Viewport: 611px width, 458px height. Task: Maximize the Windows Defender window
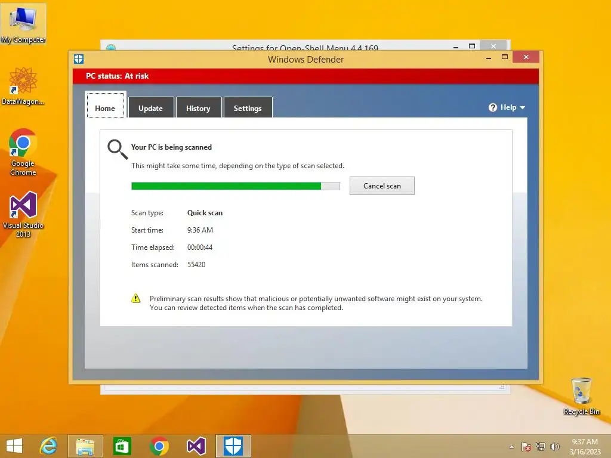(505, 57)
